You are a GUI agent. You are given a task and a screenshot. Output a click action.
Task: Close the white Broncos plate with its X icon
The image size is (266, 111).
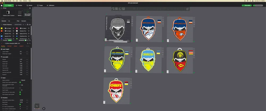coord(163,18)
